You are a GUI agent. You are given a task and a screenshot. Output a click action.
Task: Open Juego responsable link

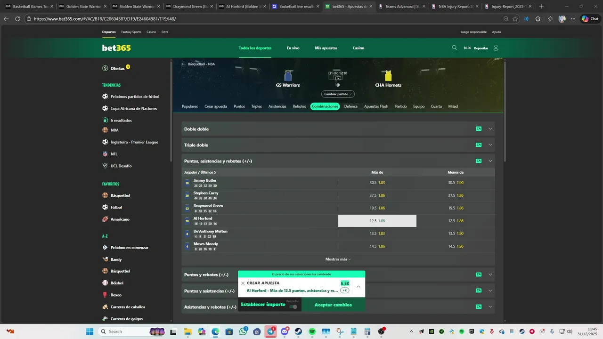(x=473, y=32)
